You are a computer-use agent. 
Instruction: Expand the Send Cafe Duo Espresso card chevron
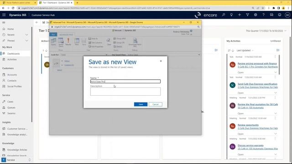pyautogui.click(x=276, y=93)
